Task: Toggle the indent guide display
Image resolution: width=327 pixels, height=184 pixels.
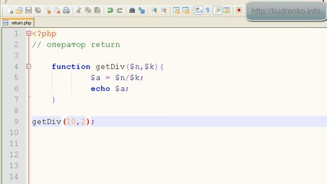Action: [x=217, y=10]
